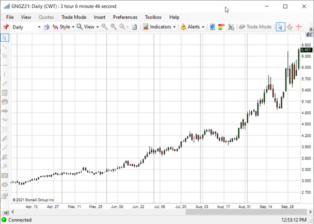314x224 pixels.
Task: Click the scrollbar right arrow
Action: click(x=310, y=212)
